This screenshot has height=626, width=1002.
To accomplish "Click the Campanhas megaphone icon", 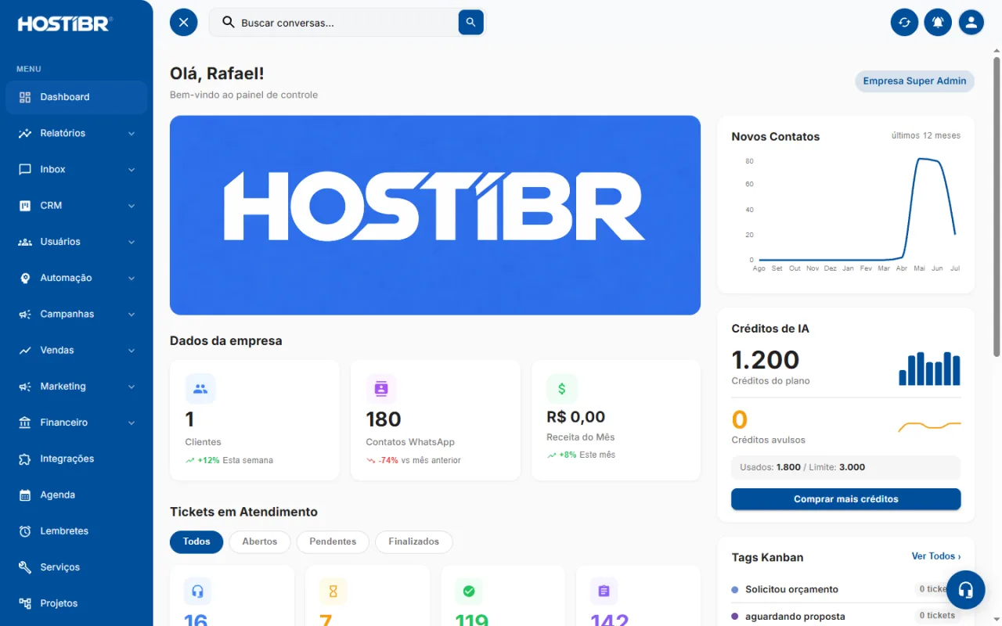I will pyautogui.click(x=25, y=314).
